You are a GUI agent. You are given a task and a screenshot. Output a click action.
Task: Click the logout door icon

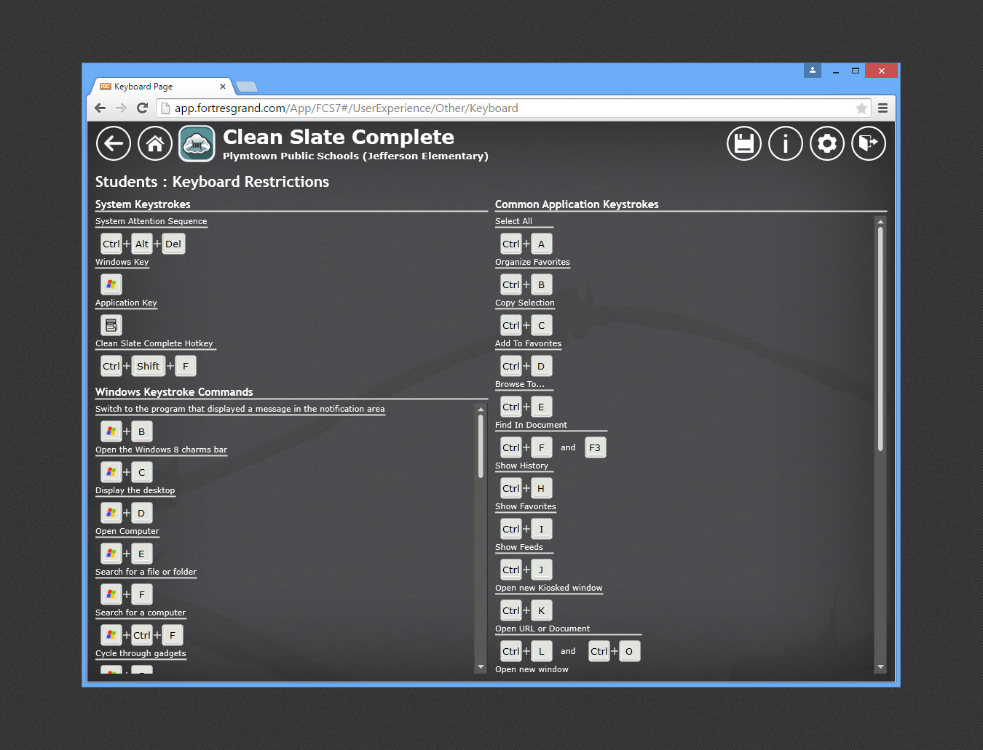coord(868,143)
